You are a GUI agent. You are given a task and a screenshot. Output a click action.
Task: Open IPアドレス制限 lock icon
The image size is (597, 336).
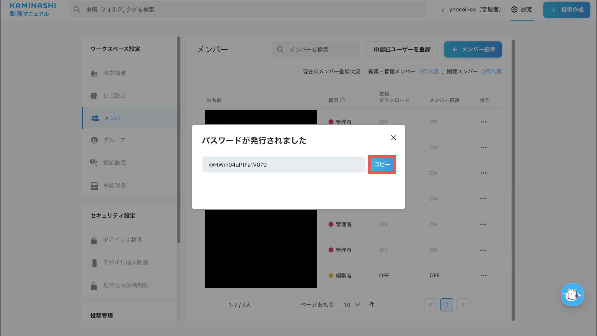pos(94,240)
